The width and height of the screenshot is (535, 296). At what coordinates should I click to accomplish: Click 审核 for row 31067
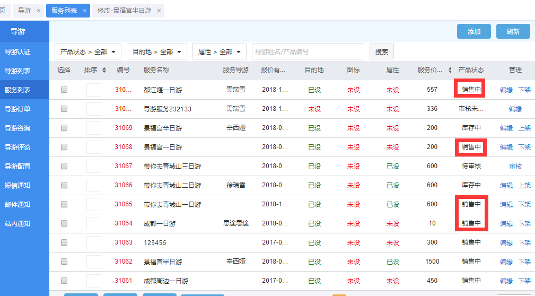(515, 167)
